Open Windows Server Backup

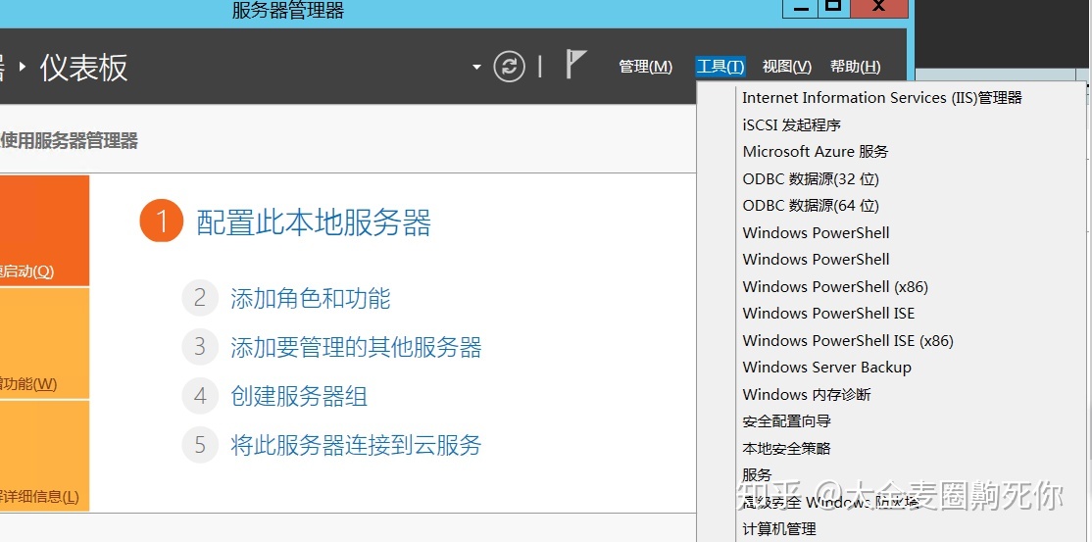pyautogui.click(x=826, y=368)
